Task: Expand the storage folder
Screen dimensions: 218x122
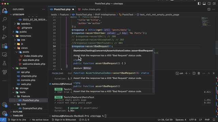Action: point(24,88)
